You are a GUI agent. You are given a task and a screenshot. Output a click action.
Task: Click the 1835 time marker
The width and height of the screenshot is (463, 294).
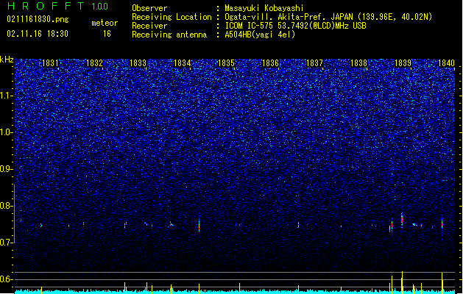pyautogui.click(x=226, y=63)
